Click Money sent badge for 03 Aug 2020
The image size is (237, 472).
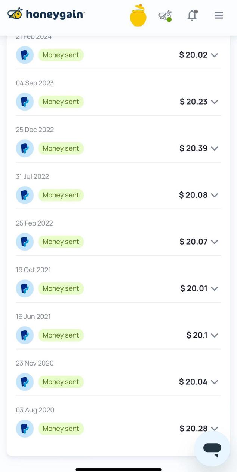point(61,429)
